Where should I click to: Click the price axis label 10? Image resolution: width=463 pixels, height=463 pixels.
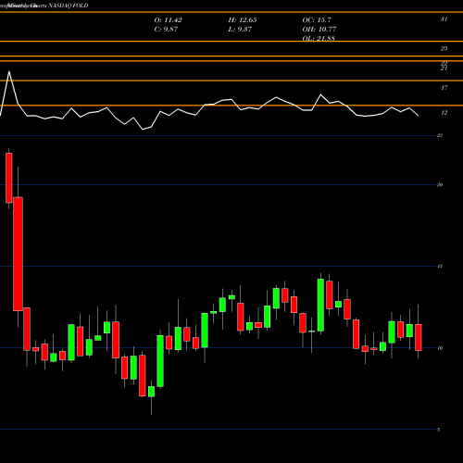(x=440, y=348)
